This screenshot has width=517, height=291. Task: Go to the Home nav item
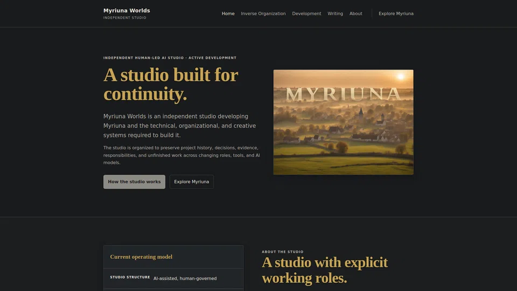click(x=228, y=13)
